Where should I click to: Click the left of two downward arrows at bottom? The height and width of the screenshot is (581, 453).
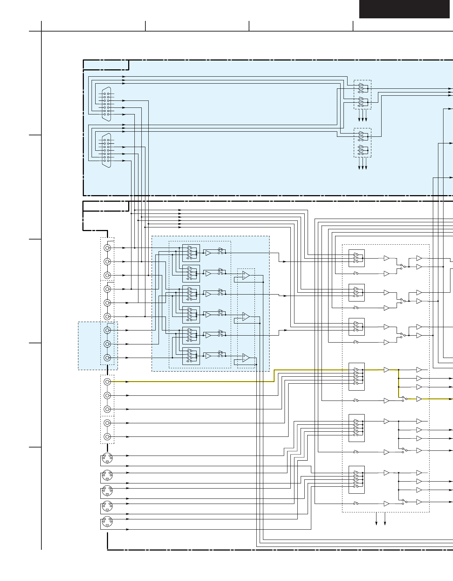(376, 519)
